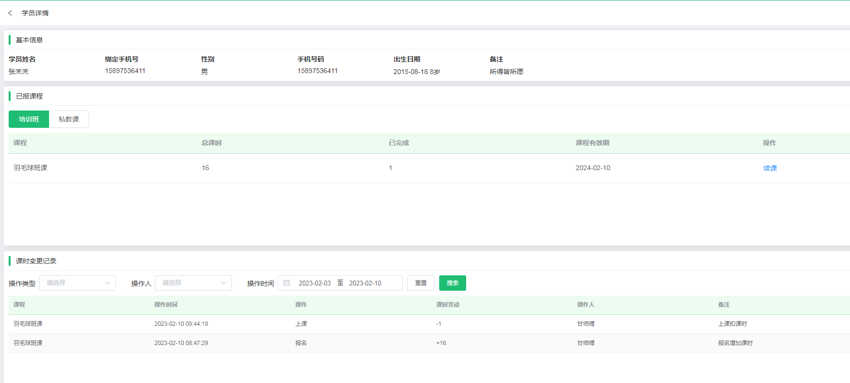Select the end date 2023-02-10 field
Screen dimensions: 850x383
click(365, 283)
